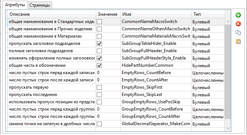Image resolution: width=247 pixels, height=135 pixels.
Task: Select row 'общее наименование в Прочих изделиях'
Action: click(x=52, y=29)
